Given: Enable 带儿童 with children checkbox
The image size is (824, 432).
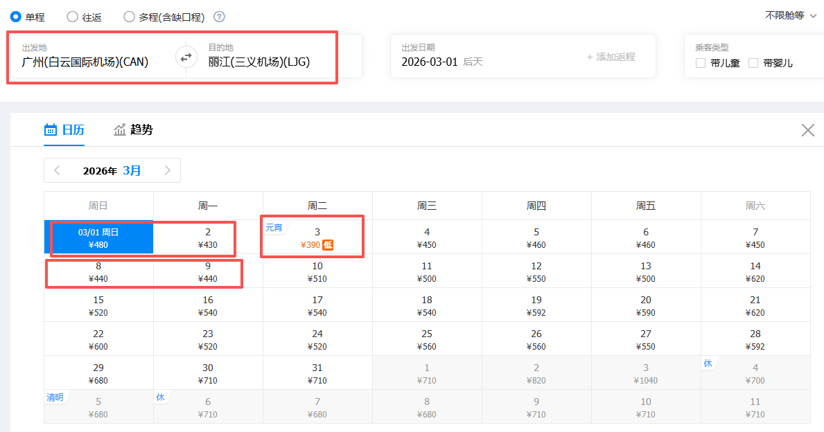Looking at the screenshot, I should point(701,63).
